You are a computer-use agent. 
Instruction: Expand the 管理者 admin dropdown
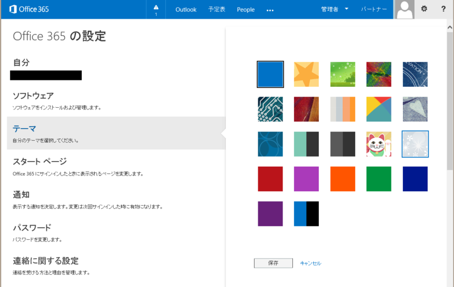(x=334, y=9)
